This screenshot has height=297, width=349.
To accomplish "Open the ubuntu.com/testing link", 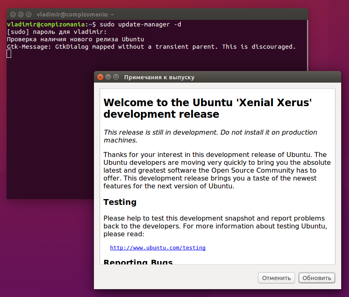I will point(158,248).
